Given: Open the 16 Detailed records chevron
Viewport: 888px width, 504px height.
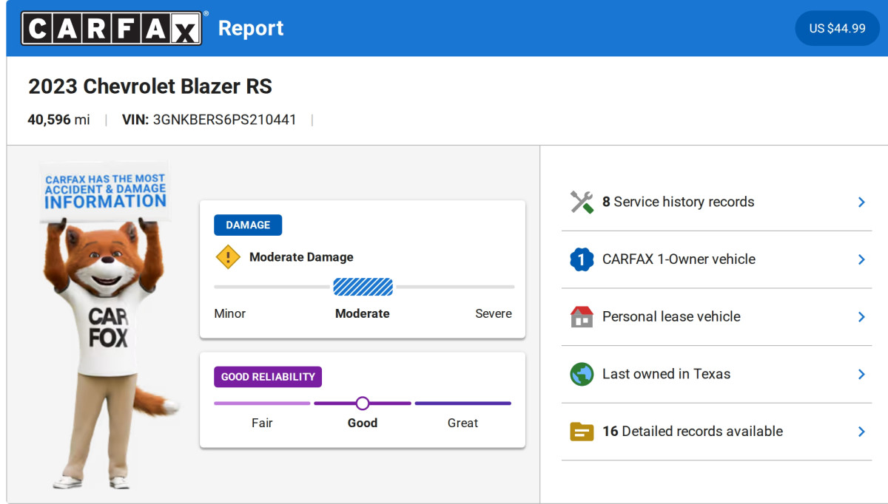Looking at the screenshot, I should pyautogui.click(x=861, y=432).
